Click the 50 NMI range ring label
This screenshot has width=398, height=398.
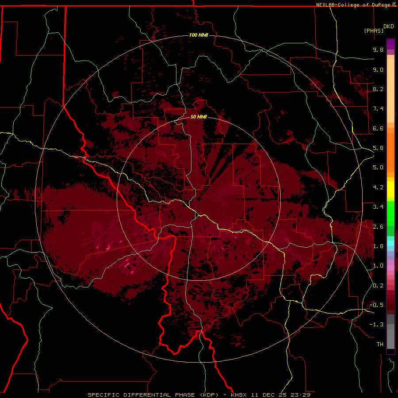(199, 117)
